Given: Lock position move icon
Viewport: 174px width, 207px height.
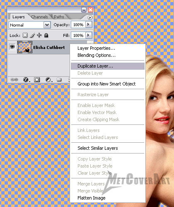Looking at the screenshot, I should pos(39,35).
